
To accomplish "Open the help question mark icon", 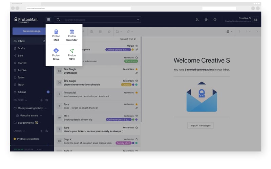I will (215, 20).
